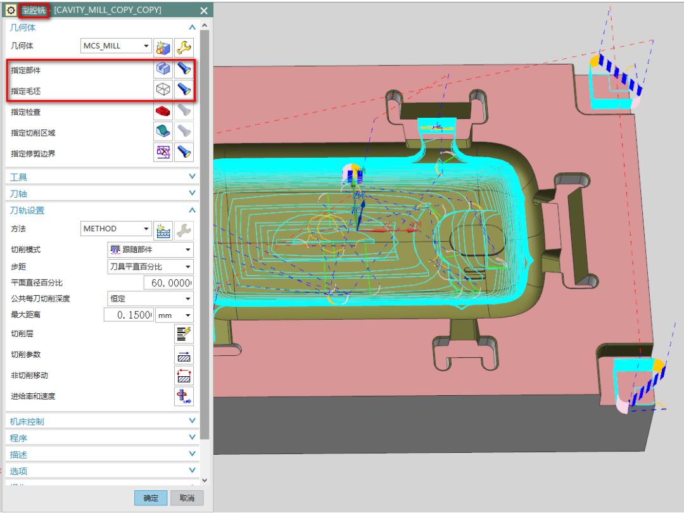This screenshot has height=513, width=684.
Task: Expand the 工具 section
Action: 101,177
